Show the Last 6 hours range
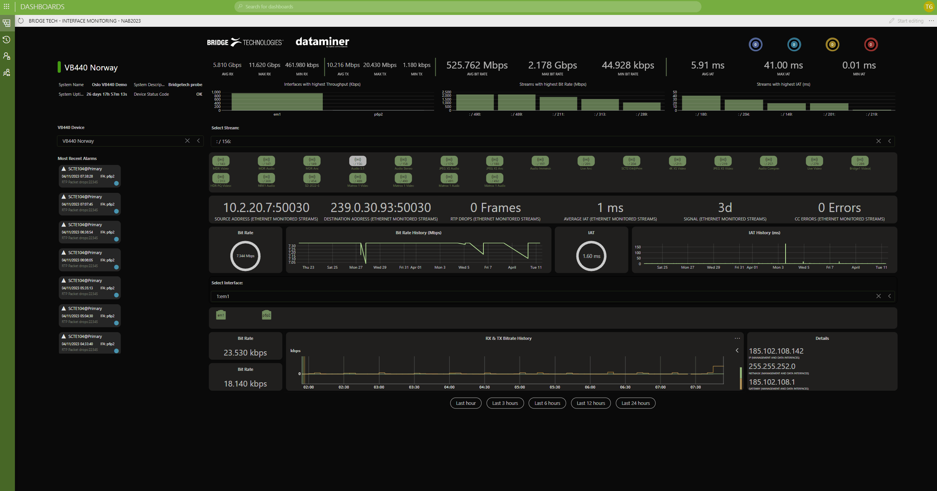Viewport: 937px width, 491px height. click(x=547, y=403)
